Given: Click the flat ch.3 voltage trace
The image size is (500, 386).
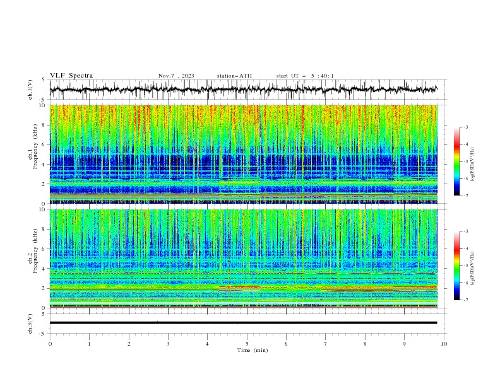Looking at the screenshot, I should (243, 323).
